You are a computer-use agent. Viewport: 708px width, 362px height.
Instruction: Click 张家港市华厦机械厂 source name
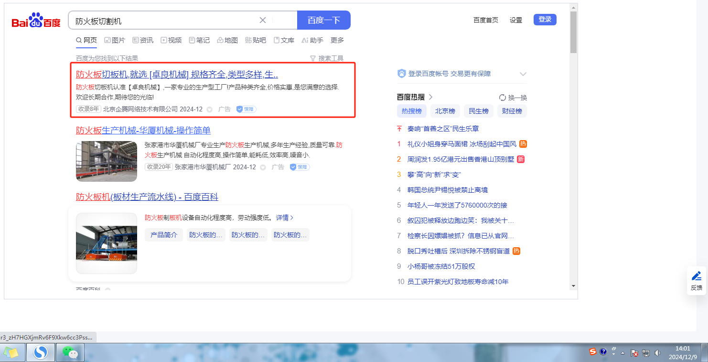[203, 167]
